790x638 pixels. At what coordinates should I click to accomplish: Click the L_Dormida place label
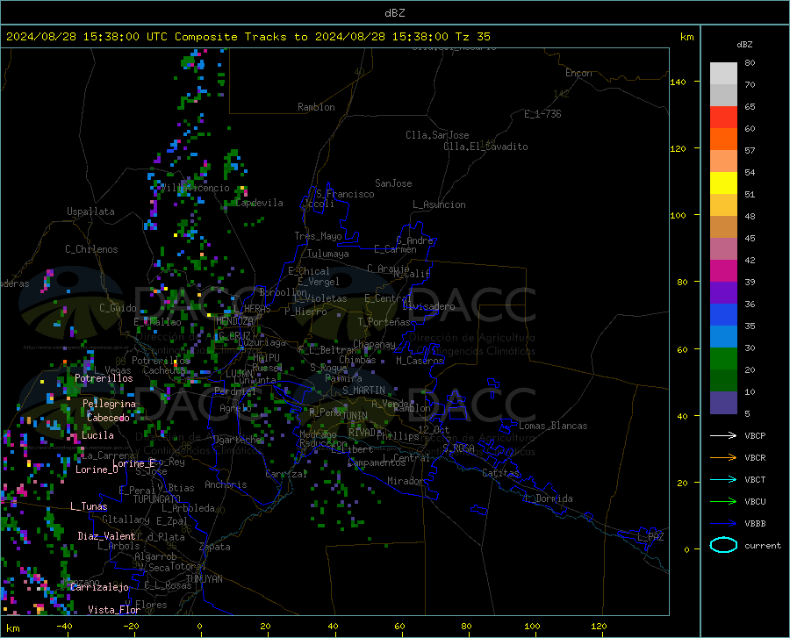point(548,498)
